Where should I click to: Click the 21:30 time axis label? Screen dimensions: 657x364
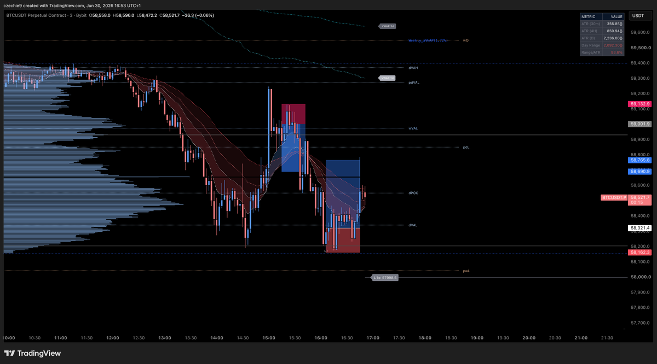coord(607,338)
